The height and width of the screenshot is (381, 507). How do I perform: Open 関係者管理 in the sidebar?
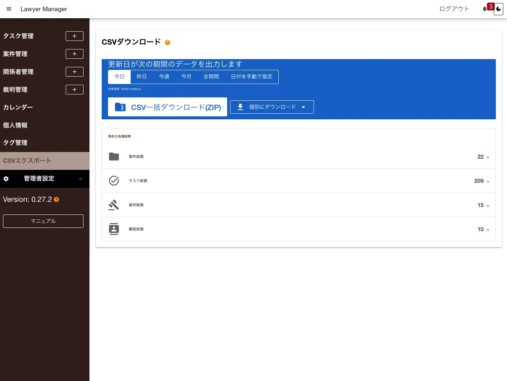[19, 72]
